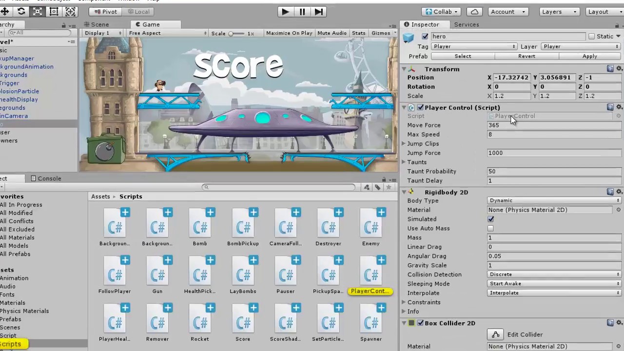Select the Enemy script asset

tap(370, 227)
